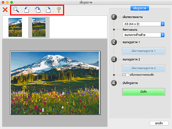
Task: Select the magnifier enlarge/reduce tool
Action: 16,10
